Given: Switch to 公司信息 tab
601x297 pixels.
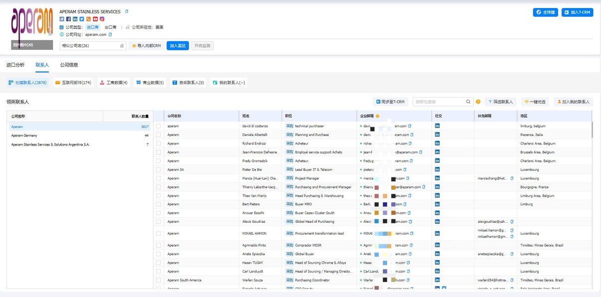Looking at the screenshot, I should pos(69,65).
